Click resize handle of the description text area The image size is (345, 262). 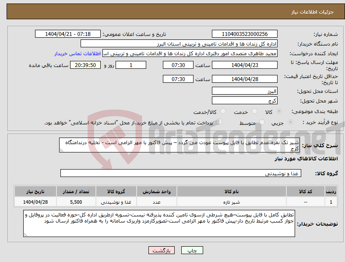pyautogui.click(x=61, y=150)
